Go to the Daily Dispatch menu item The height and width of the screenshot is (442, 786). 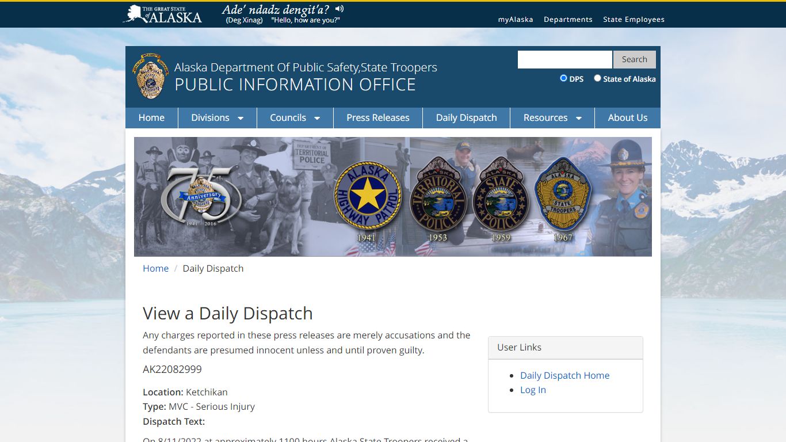pos(466,117)
